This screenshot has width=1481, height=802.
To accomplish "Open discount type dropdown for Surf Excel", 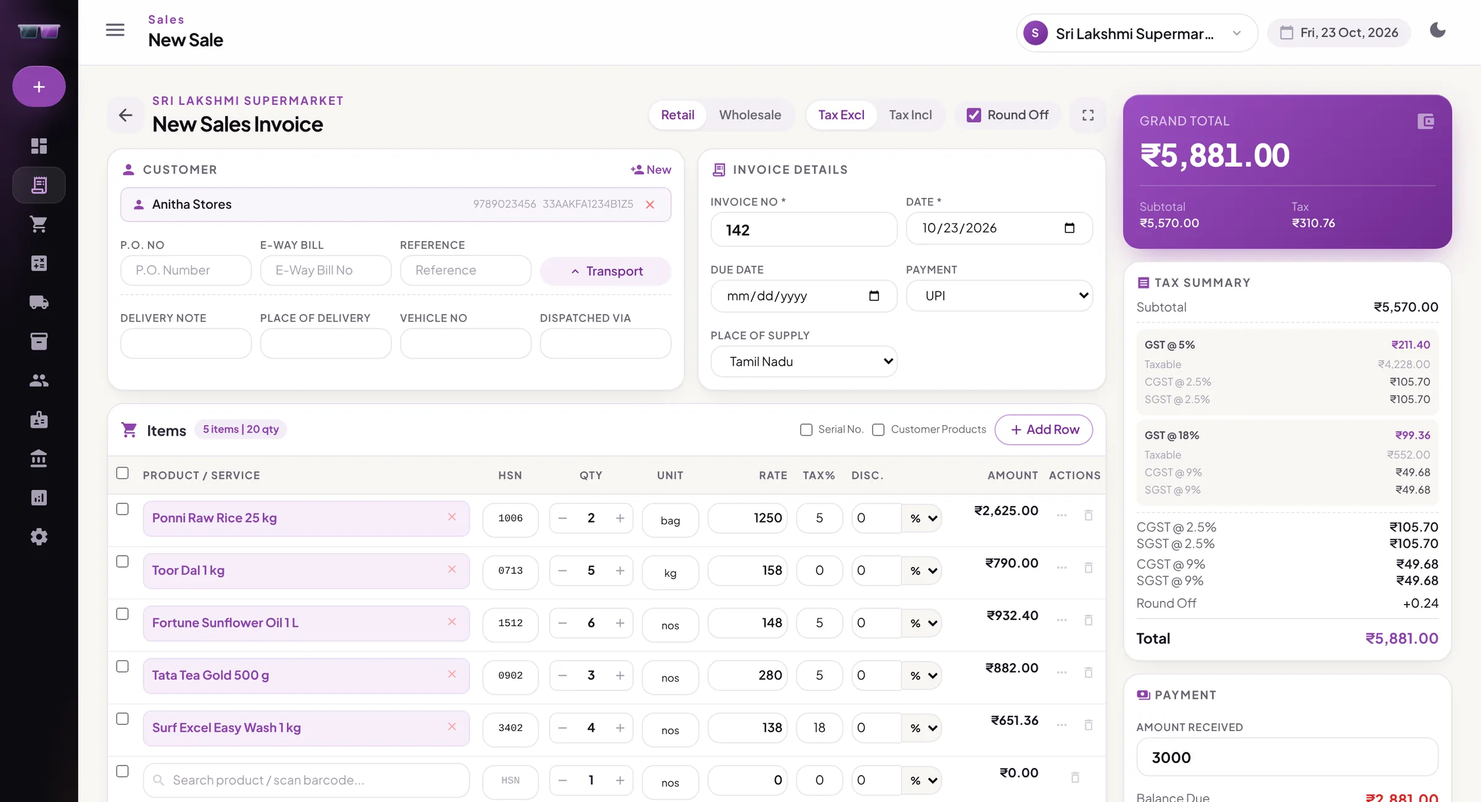I will click(922, 728).
